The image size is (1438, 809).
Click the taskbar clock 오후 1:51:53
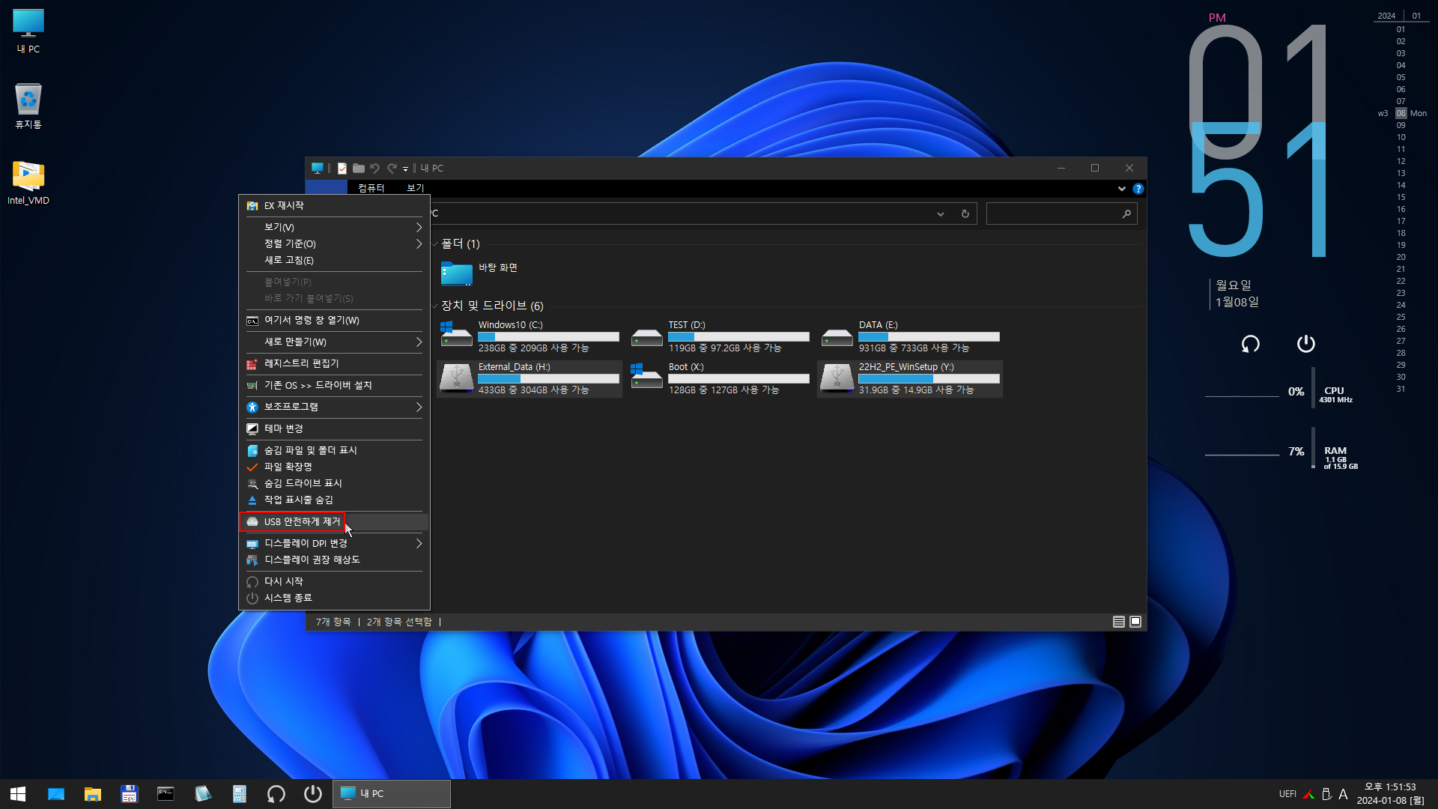point(1390,787)
